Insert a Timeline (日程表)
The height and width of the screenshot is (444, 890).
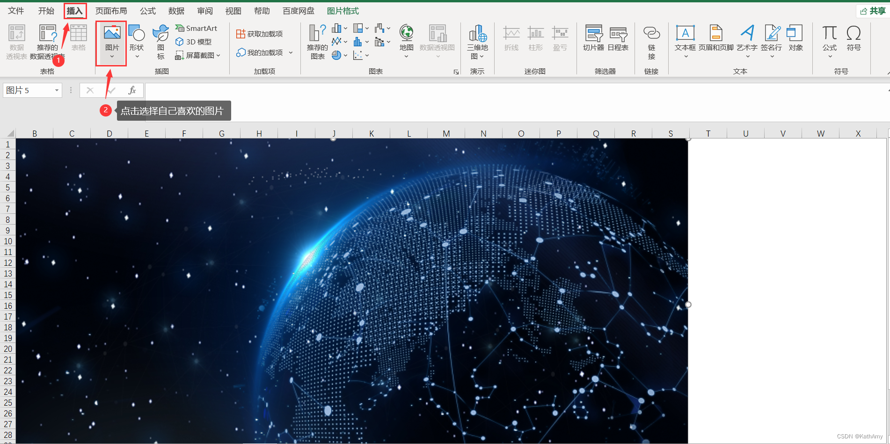pyautogui.click(x=618, y=38)
